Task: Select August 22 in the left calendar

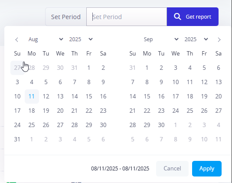Action: (89, 111)
